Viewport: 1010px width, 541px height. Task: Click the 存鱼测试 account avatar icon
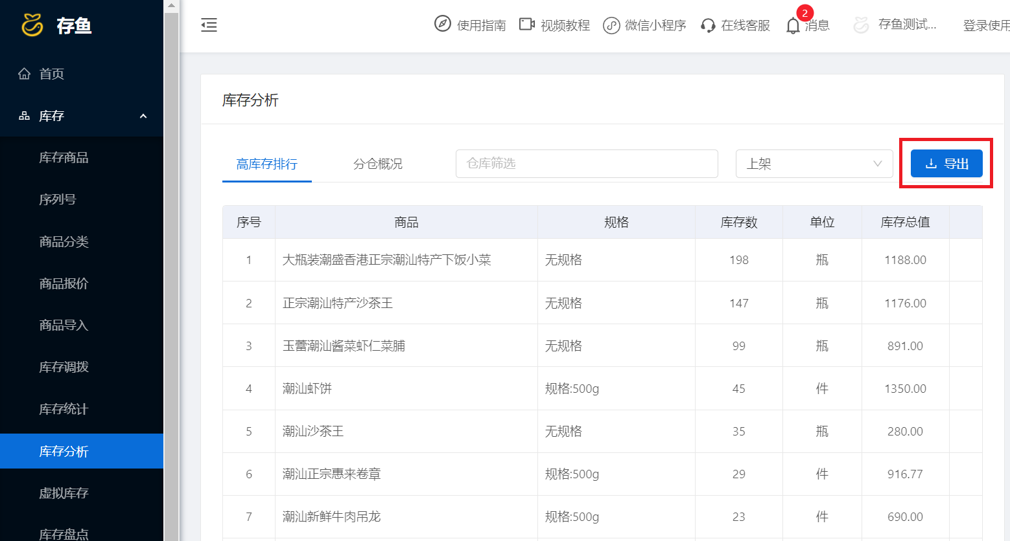pyautogui.click(x=861, y=25)
